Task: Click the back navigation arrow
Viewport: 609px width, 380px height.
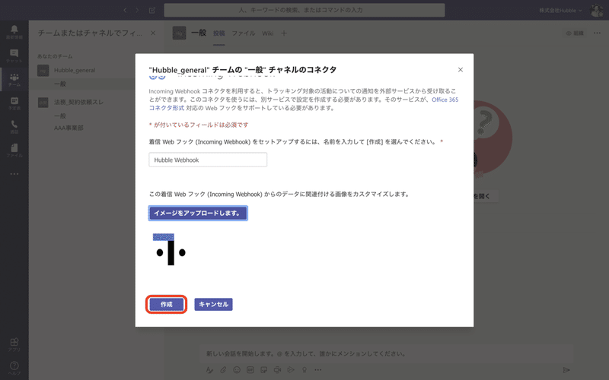Action: [x=125, y=11]
